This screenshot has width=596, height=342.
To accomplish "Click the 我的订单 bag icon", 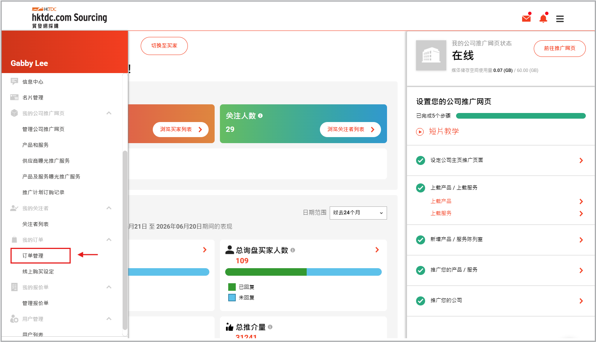I will pyautogui.click(x=14, y=240).
